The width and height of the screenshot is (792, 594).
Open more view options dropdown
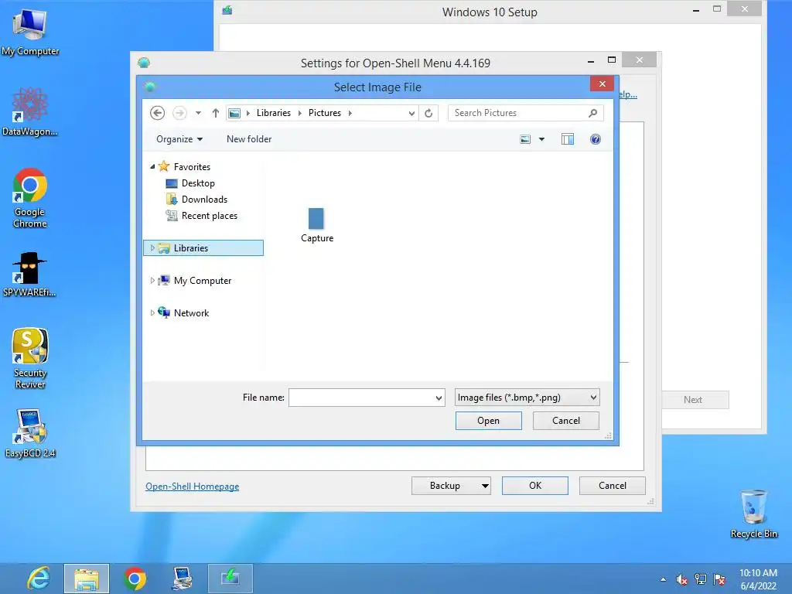(541, 139)
